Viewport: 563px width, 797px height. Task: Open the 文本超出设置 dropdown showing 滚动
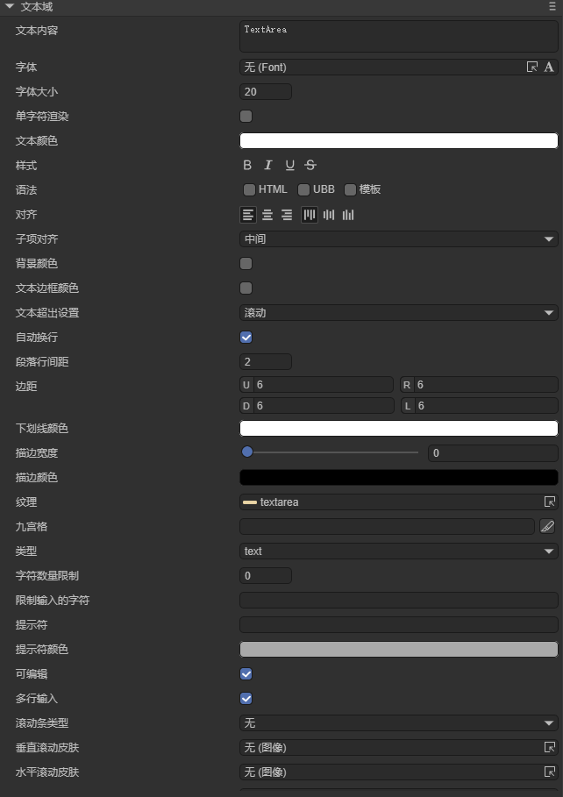[398, 312]
